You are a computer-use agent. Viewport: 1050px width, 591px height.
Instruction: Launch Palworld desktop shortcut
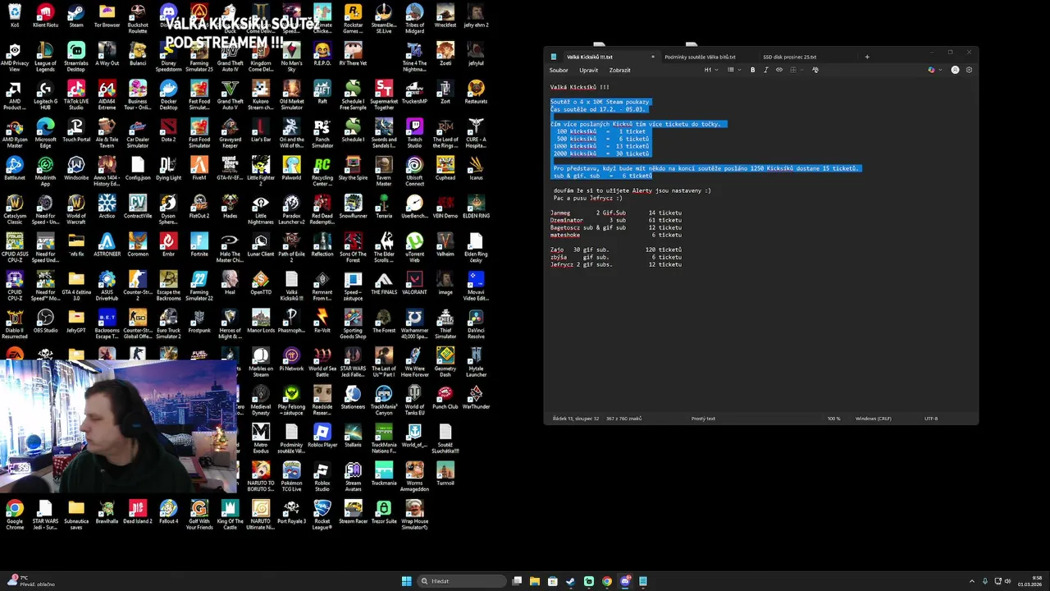pyautogui.click(x=291, y=168)
